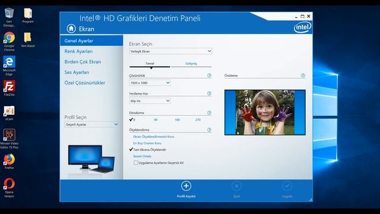The image size is (380, 214).
Task: Close the Intel control panel window
Action: [309, 16]
